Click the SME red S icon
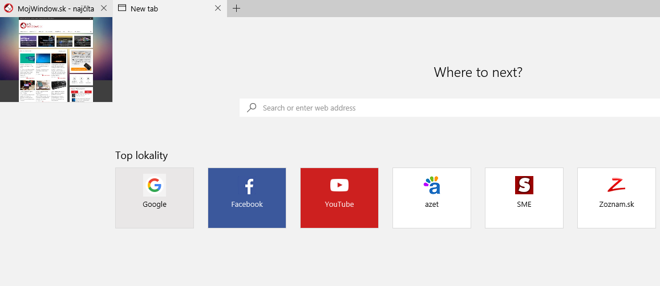 [x=524, y=185]
